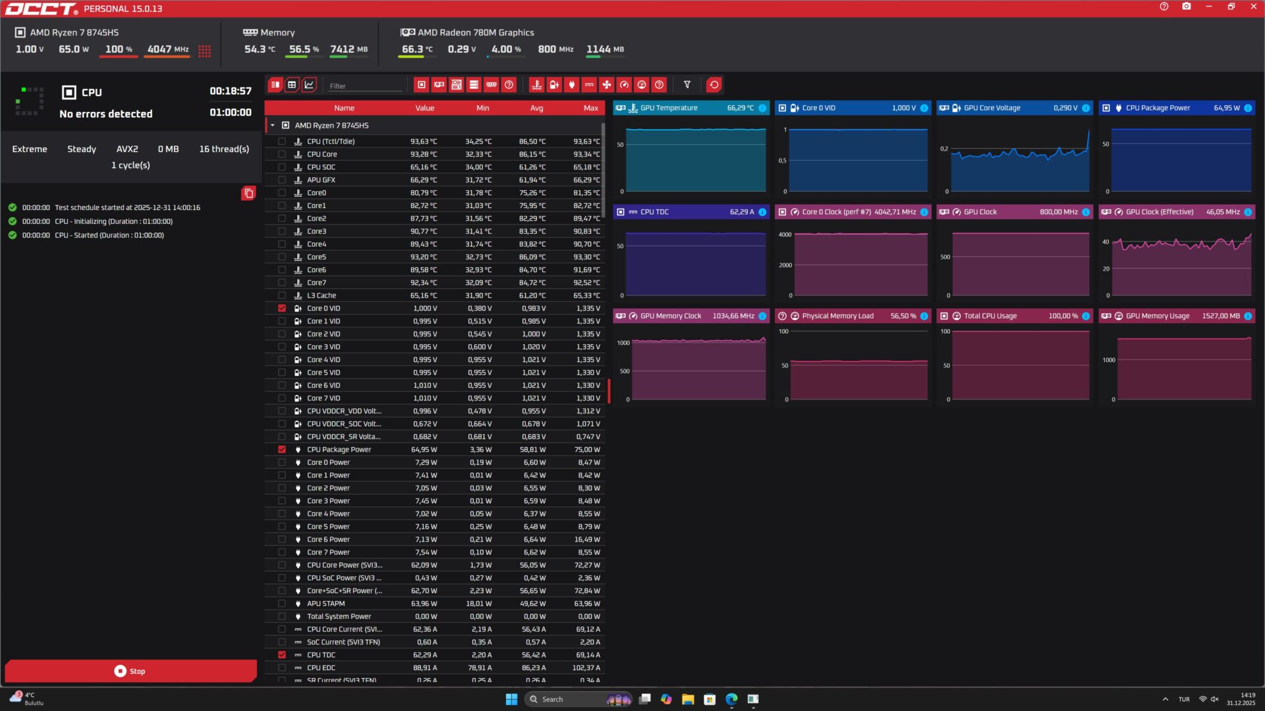The height and width of the screenshot is (711, 1265).
Task: Select the GPU sensors filter icon
Action: click(439, 85)
